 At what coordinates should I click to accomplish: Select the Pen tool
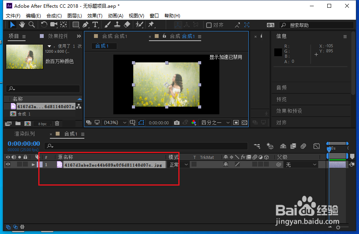coord(85,24)
